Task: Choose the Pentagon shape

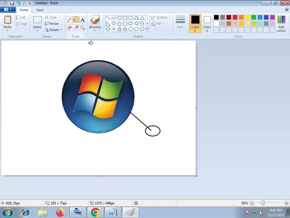Action: click(120, 24)
